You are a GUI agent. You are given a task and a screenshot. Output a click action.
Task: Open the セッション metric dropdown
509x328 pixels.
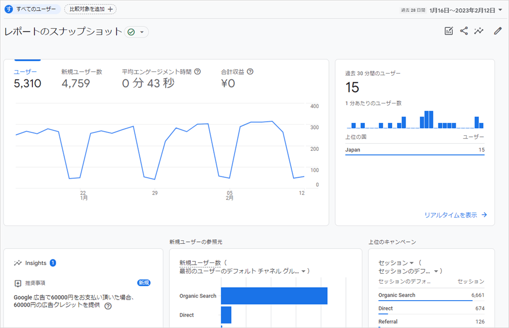coord(412,263)
